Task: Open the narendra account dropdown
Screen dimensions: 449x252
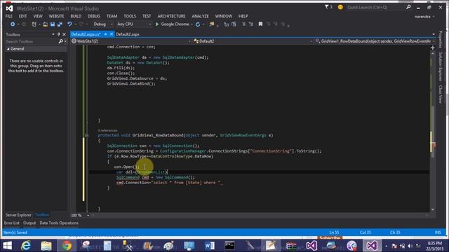Action: (424, 17)
